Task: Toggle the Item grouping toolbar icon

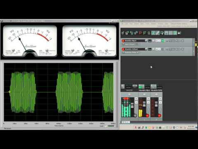Action: pyautogui.click(x=158, y=33)
